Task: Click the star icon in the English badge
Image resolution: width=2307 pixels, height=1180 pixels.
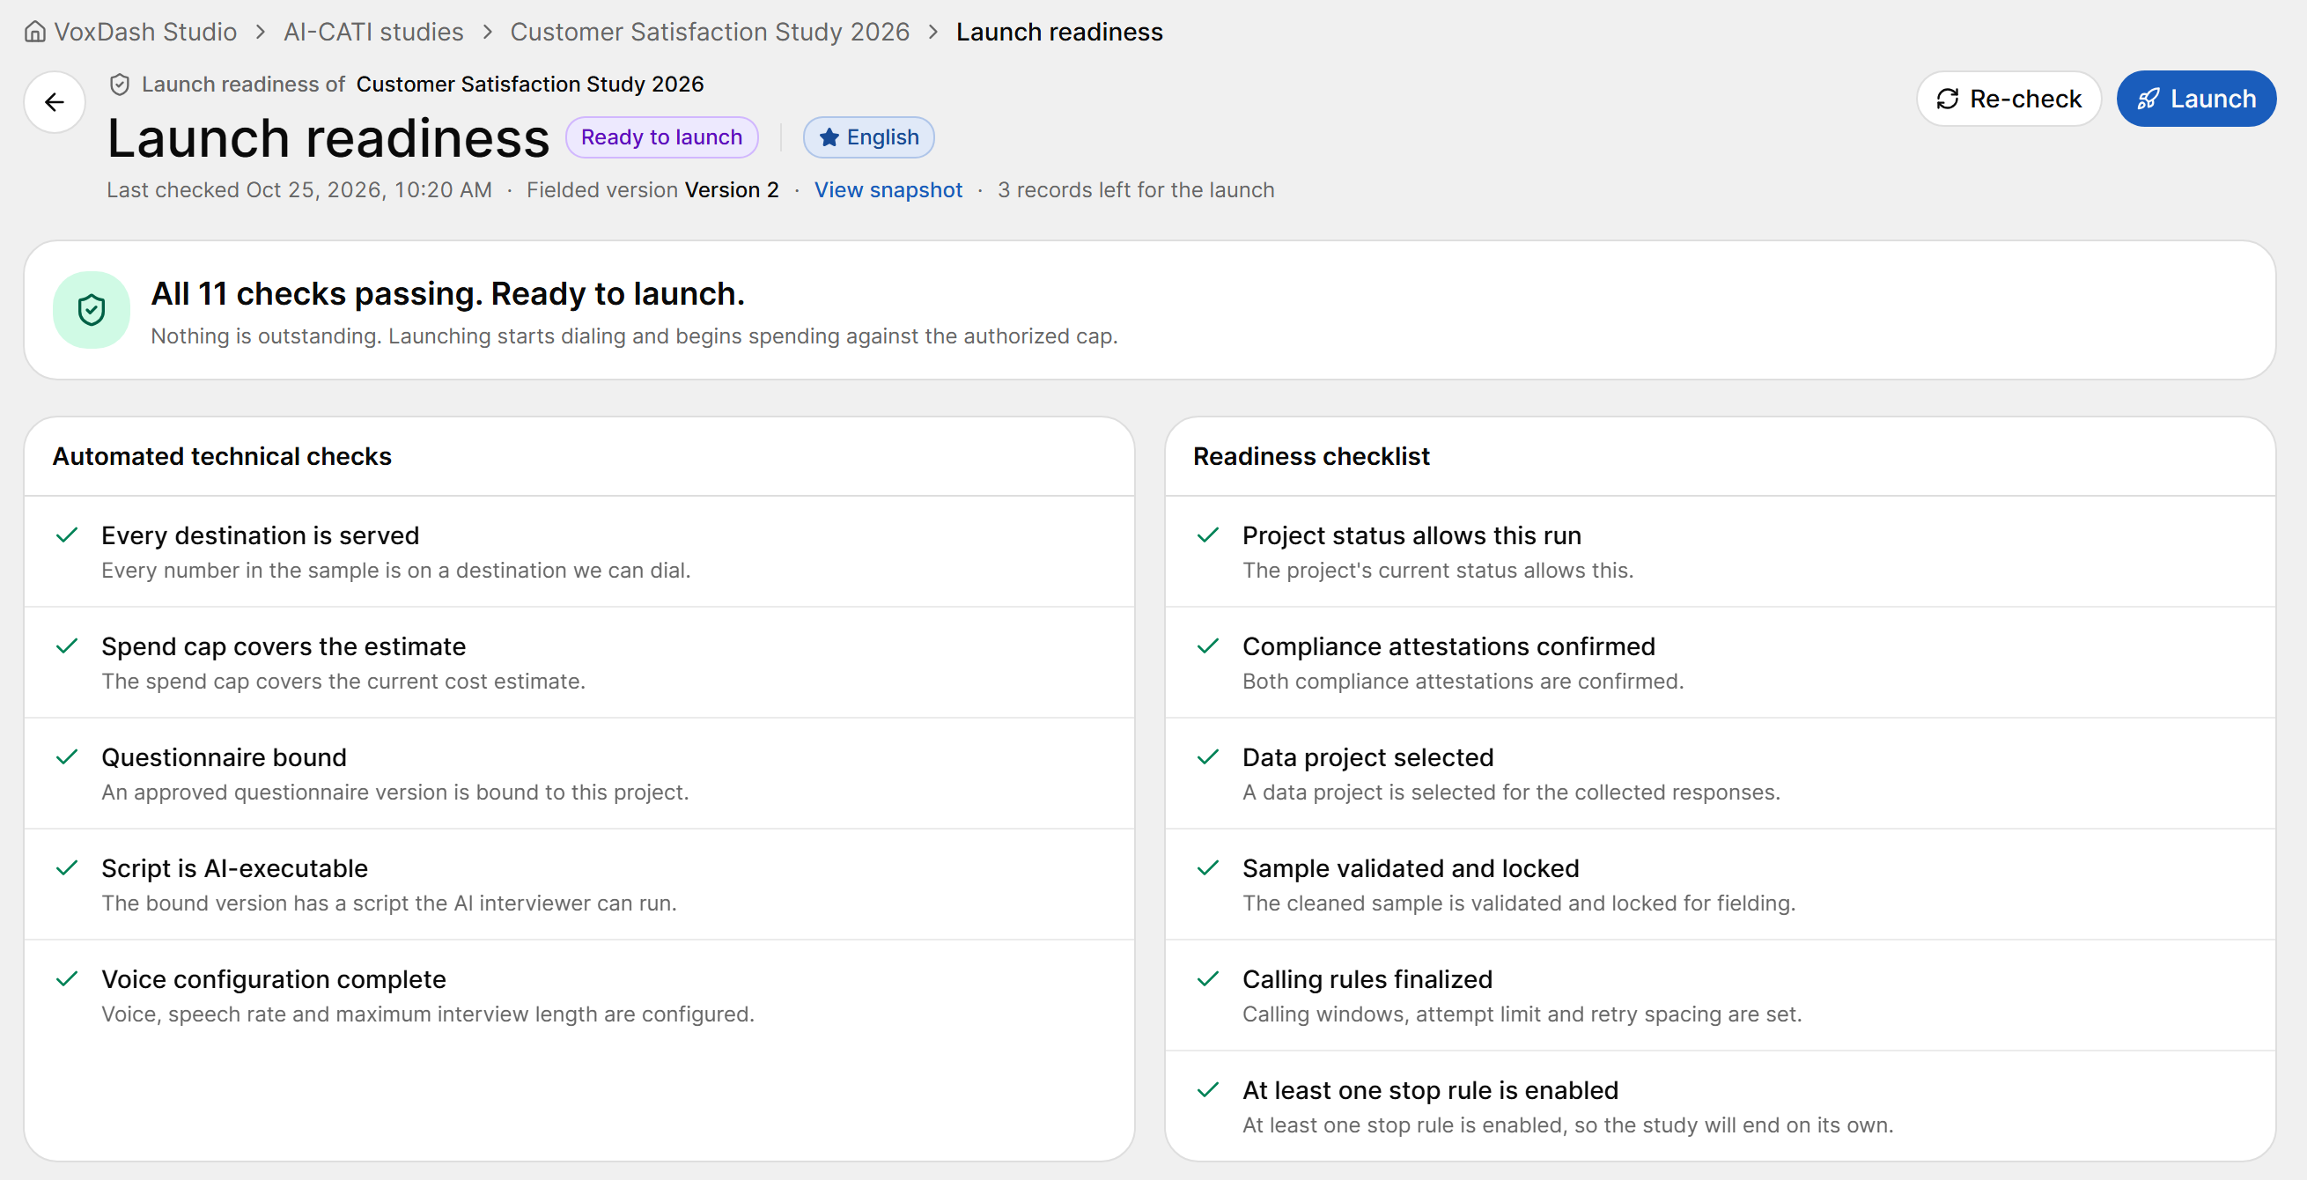Action: point(829,137)
